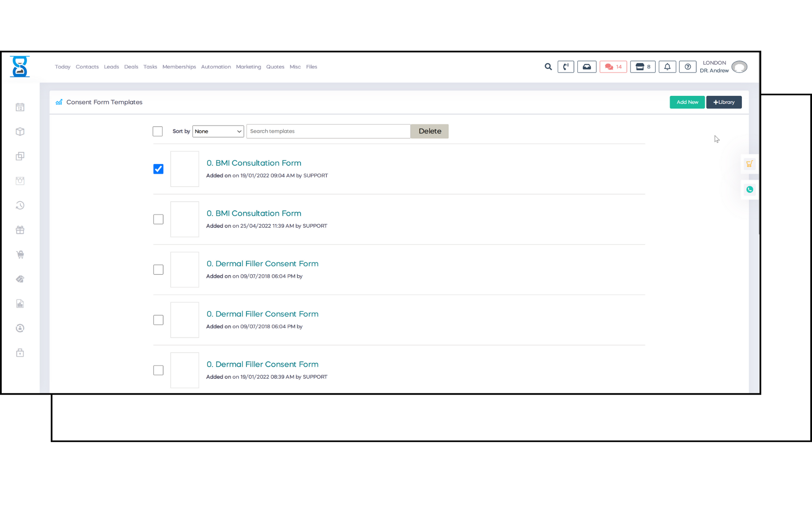Screen dimensions: 812x507
Task: Open calendar icon in left sidebar
Action: (20, 107)
